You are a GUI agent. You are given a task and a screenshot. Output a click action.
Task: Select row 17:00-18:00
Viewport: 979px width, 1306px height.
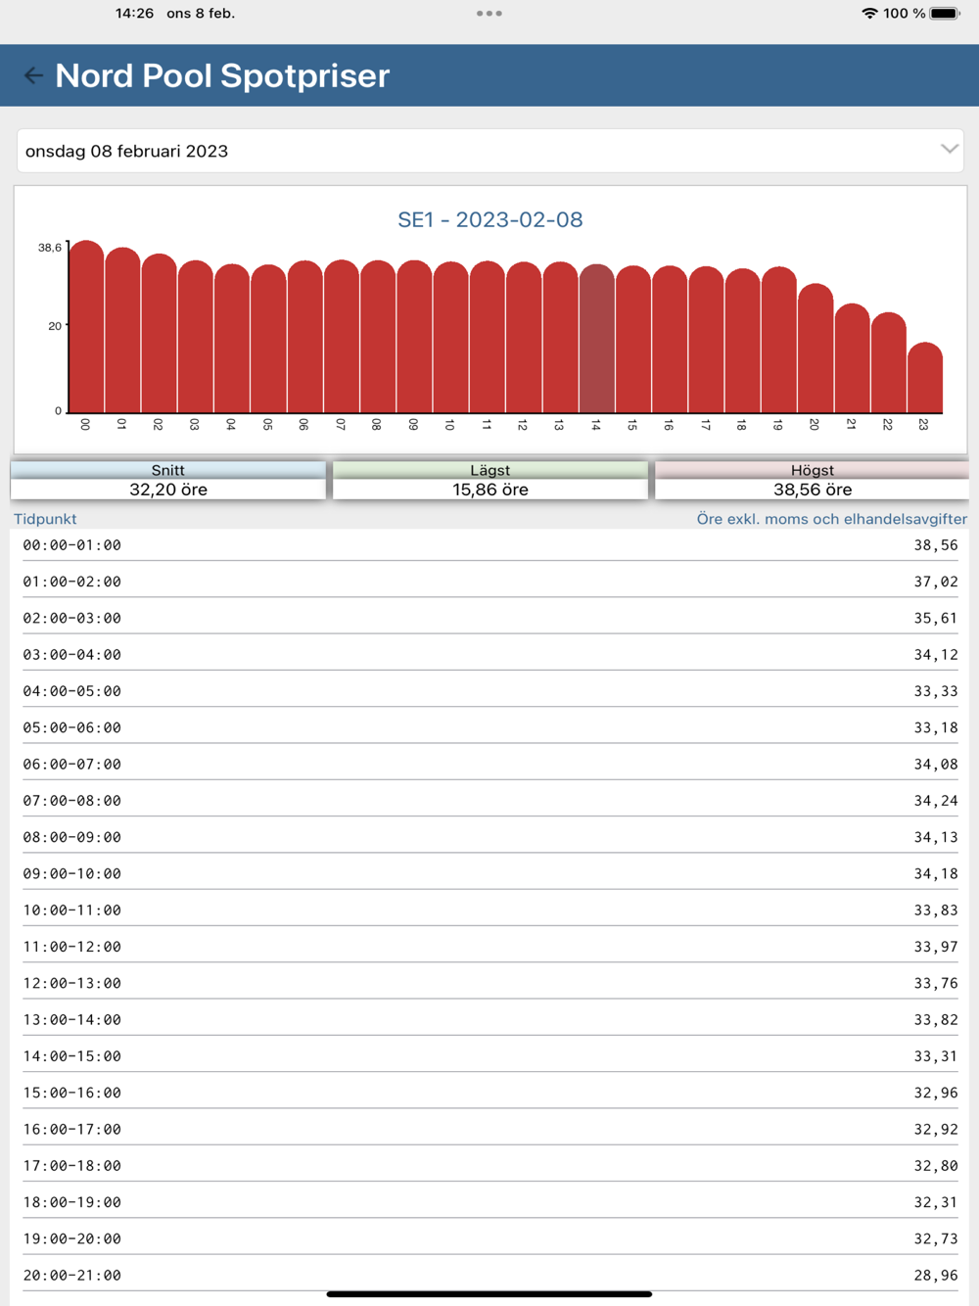tap(489, 1166)
